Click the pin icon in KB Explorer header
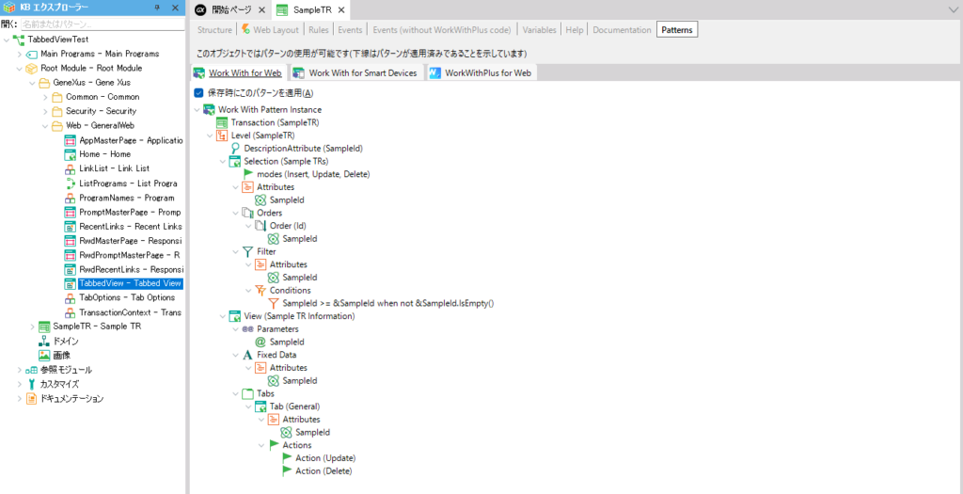The image size is (963, 494). 158,8
